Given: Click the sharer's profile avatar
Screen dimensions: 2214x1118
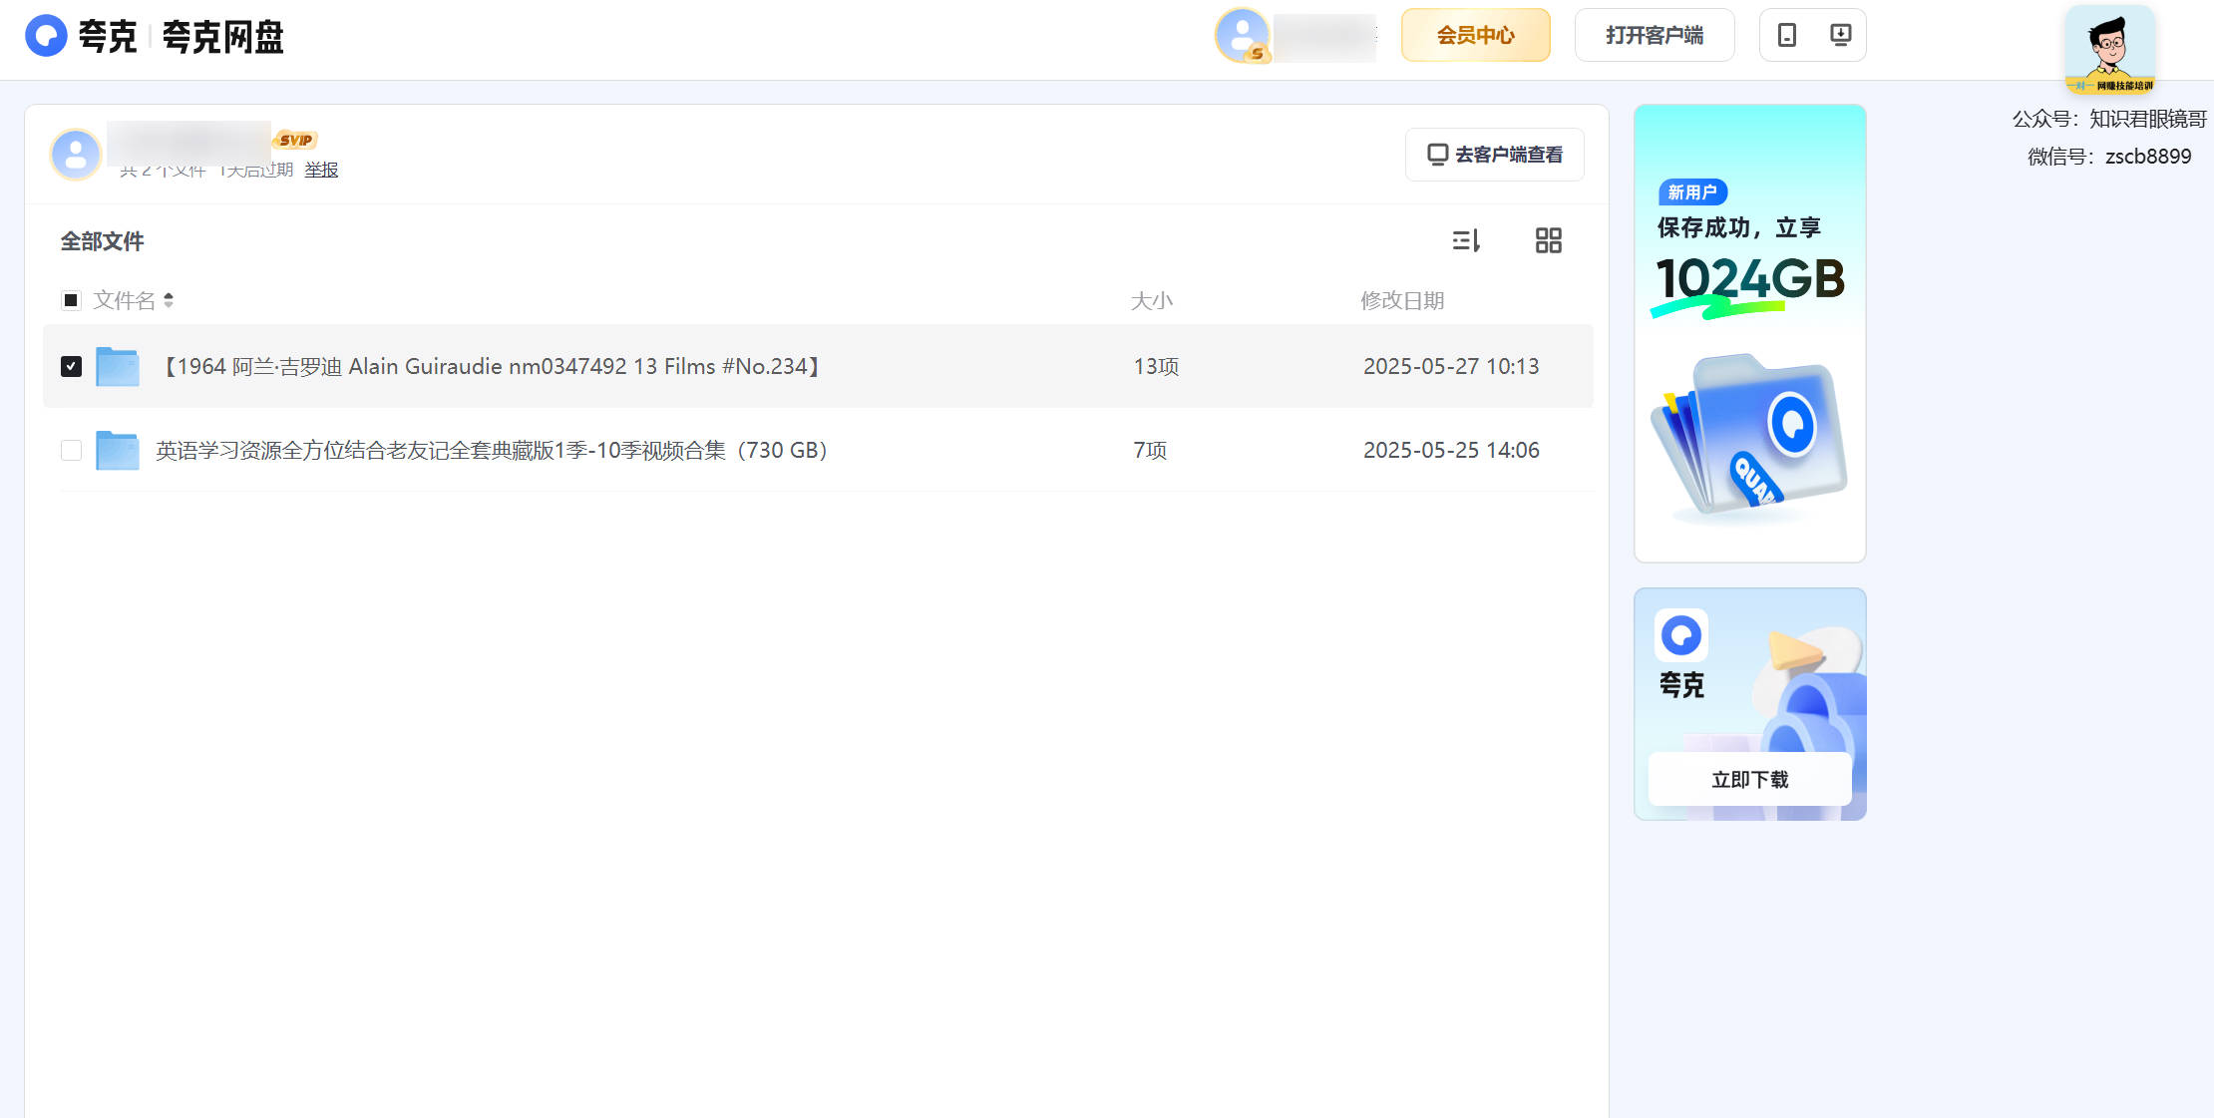Looking at the screenshot, I should tap(76, 154).
